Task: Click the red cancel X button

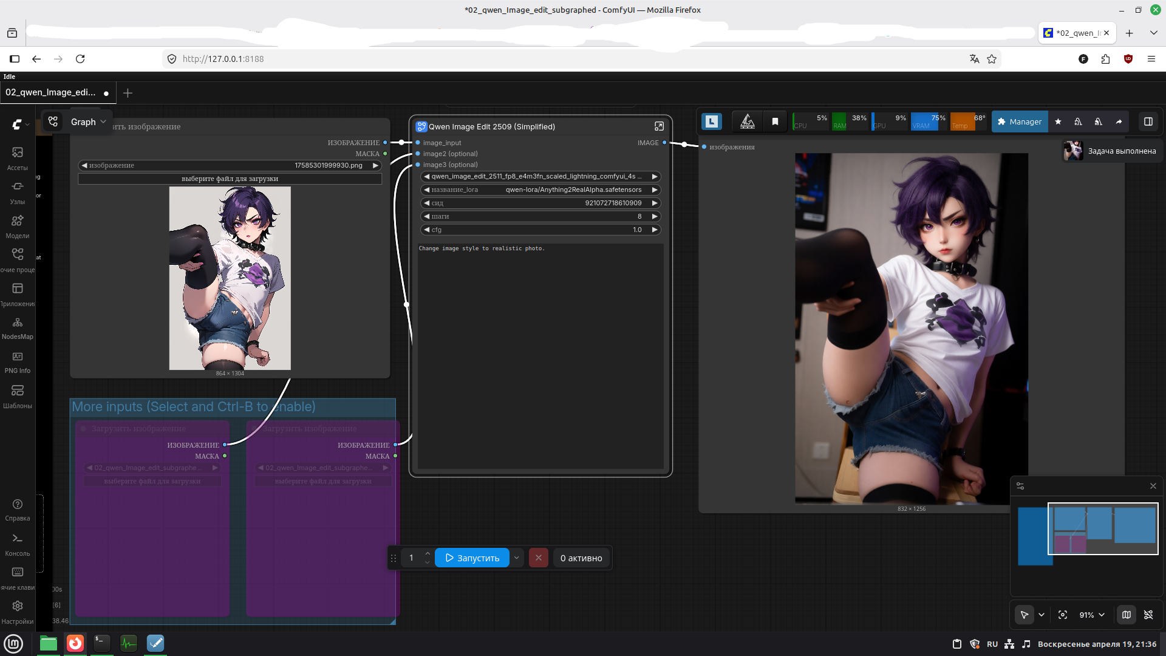Action: (x=539, y=558)
